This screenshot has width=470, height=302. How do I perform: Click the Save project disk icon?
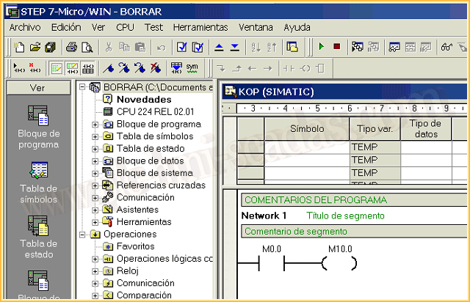(x=50, y=47)
